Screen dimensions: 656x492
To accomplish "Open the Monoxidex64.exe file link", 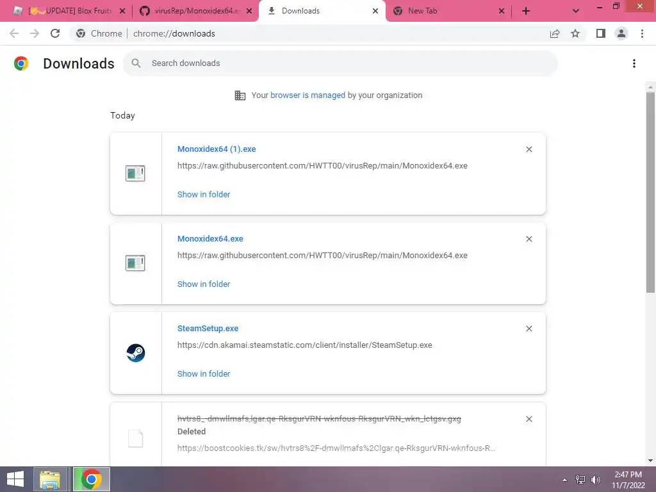I will tap(210, 238).
